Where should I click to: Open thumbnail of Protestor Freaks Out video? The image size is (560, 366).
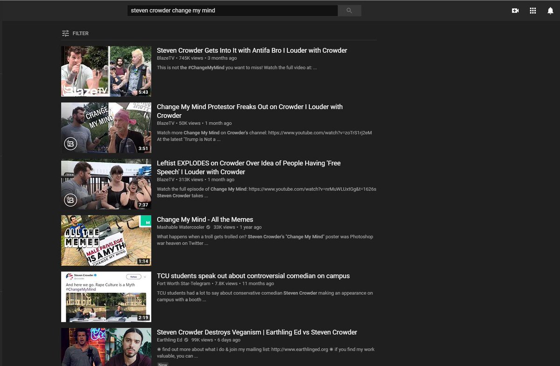[x=106, y=128]
